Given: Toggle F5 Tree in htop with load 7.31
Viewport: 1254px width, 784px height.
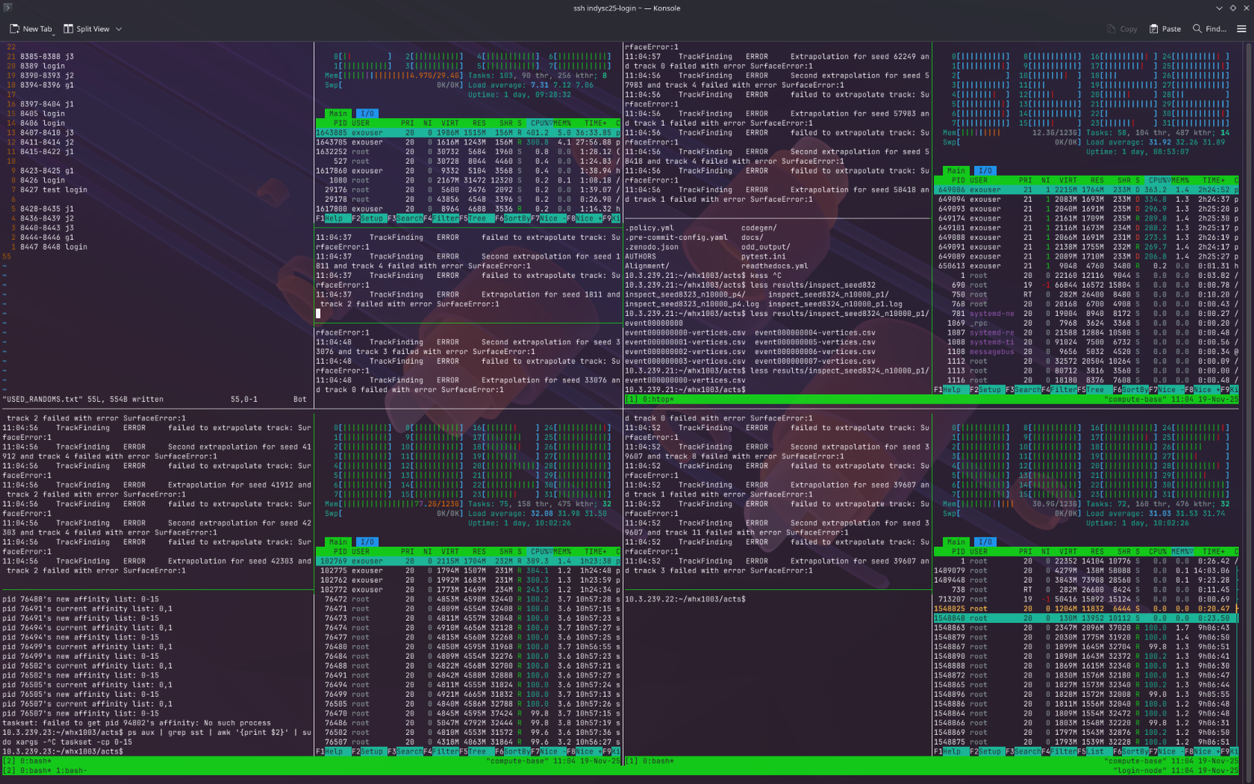Looking at the screenshot, I should (x=477, y=218).
